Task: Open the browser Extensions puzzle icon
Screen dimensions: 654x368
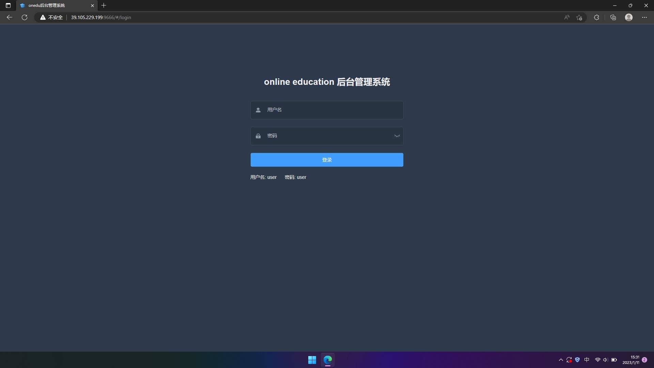Action: [596, 17]
